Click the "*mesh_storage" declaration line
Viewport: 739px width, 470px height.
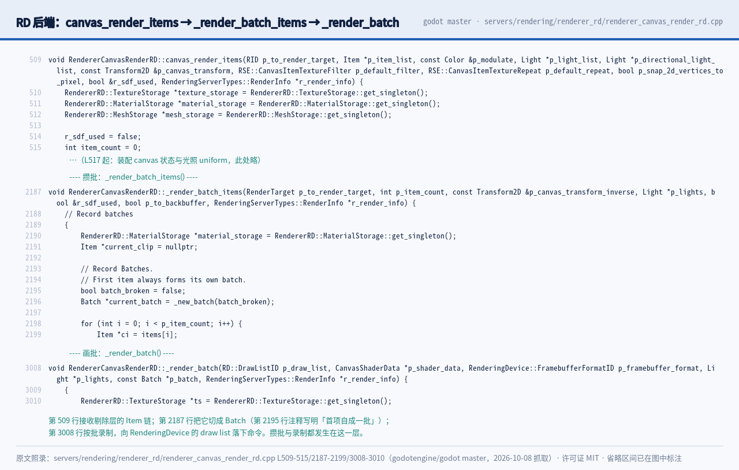tap(228, 115)
